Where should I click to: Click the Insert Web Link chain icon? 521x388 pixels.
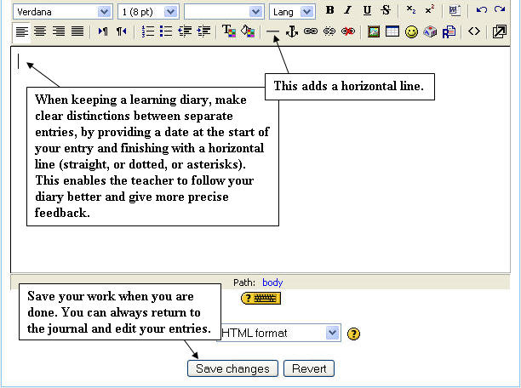point(311,31)
